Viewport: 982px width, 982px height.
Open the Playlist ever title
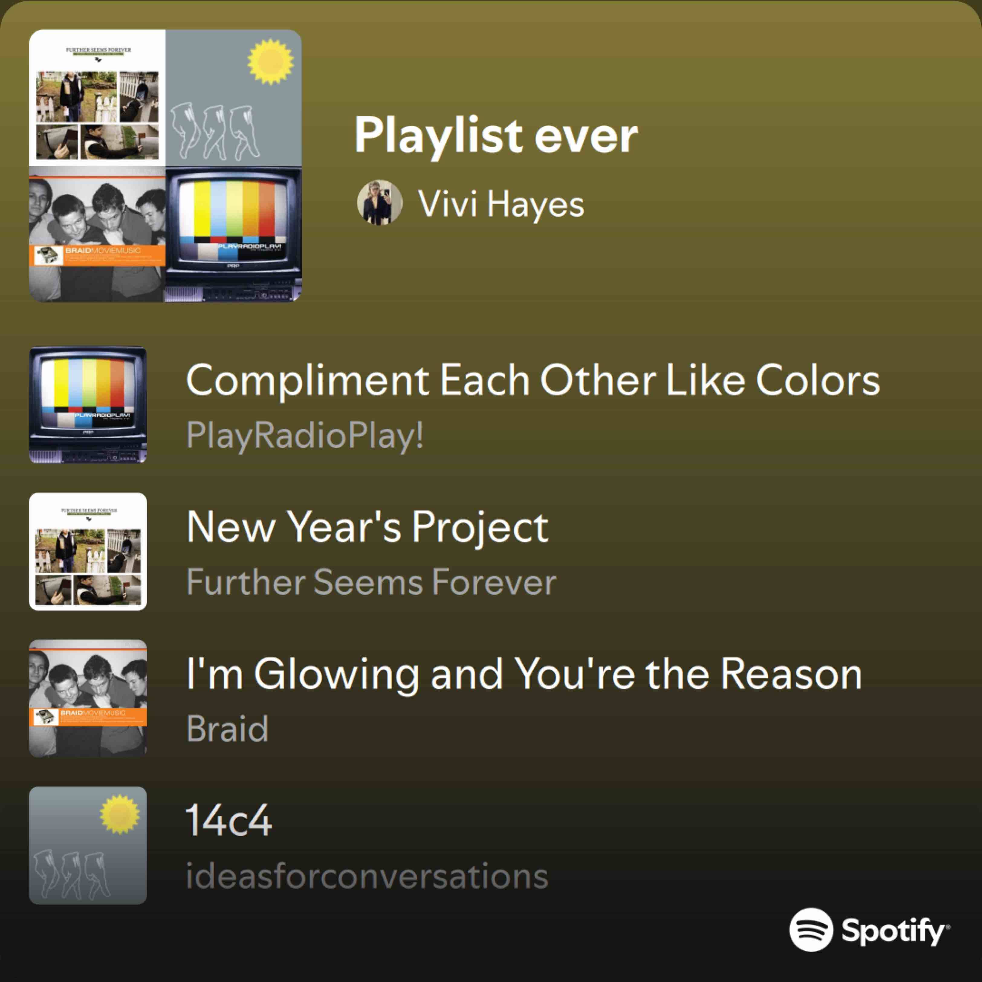point(496,135)
